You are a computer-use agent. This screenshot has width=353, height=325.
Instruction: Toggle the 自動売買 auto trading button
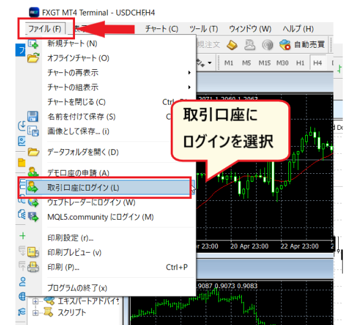click(303, 45)
